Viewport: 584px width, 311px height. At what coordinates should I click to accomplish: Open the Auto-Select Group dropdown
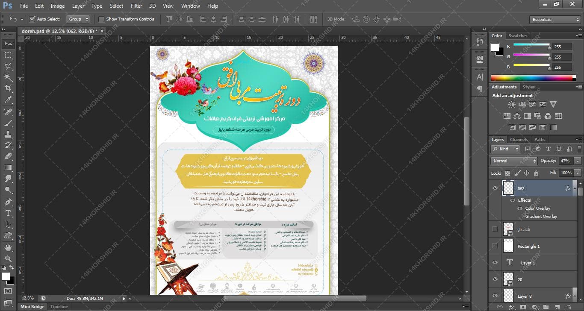click(78, 19)
